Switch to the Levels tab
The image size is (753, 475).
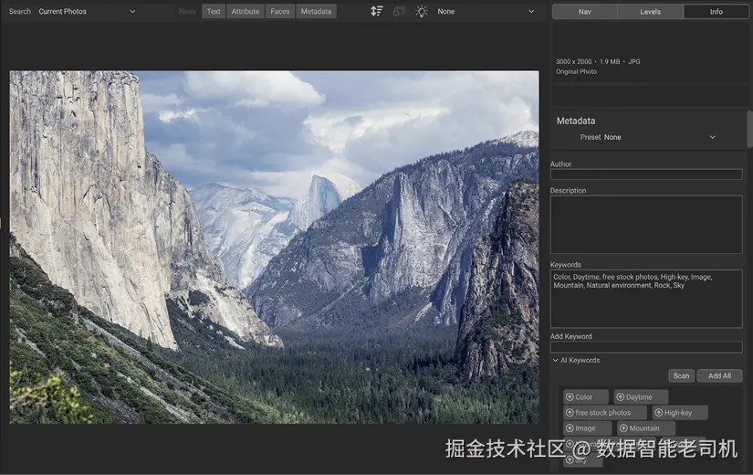click(650, 12)
